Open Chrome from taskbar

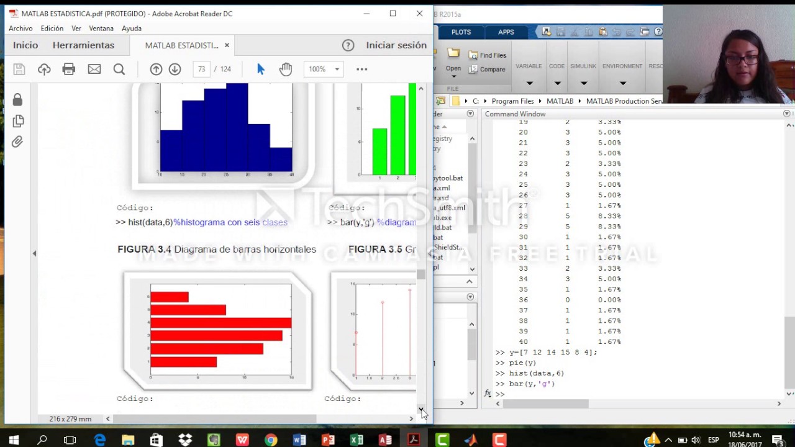(x=271, y=440)
